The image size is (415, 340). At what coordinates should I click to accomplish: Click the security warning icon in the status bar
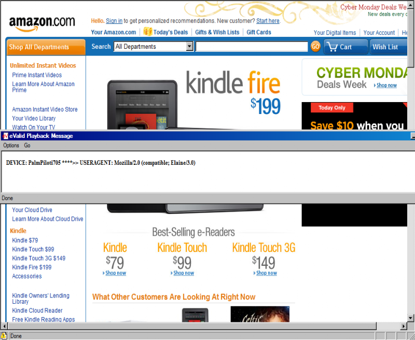tap(4, 336)
